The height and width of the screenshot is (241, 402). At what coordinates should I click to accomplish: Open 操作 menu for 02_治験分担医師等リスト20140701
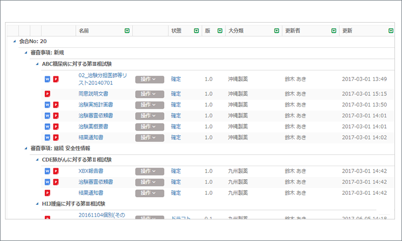pyautogui.click(x=150, y=79)
